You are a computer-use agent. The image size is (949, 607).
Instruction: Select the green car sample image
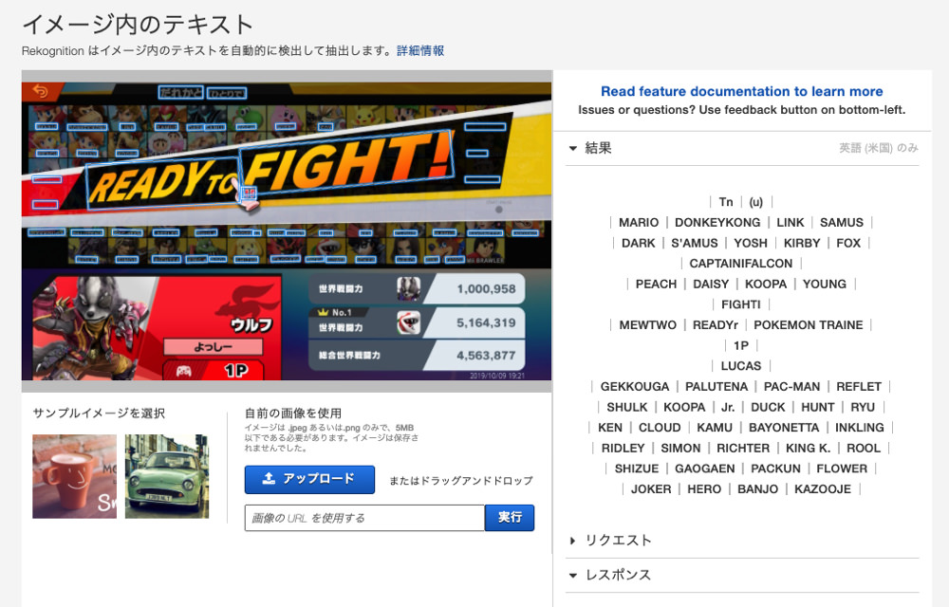point(167,476)
